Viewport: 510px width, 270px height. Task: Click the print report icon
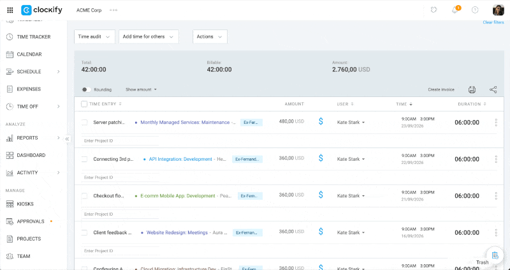[472, 89]
